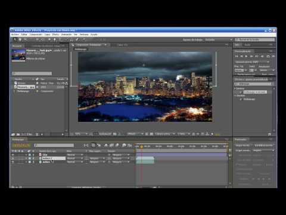286x215 pixels.
Task: Hide the first layer with its eye icon
Action: pos(13,155)
